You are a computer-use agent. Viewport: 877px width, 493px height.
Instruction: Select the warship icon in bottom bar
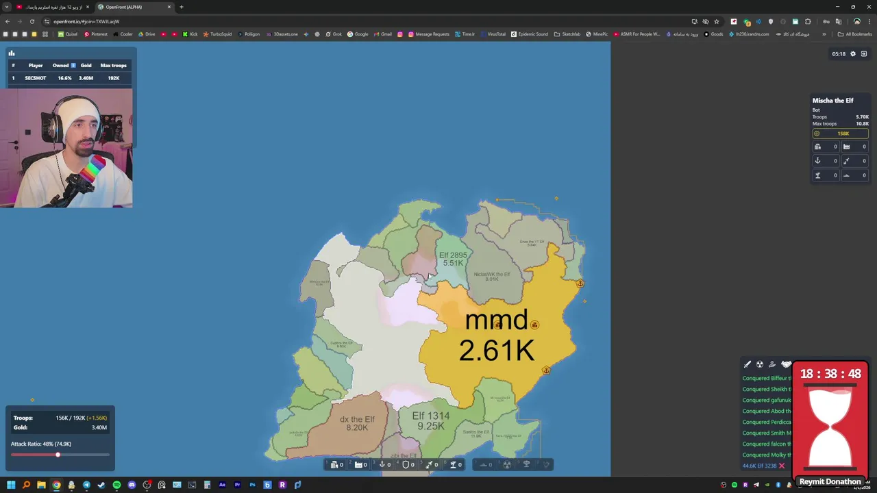(484, 465)
